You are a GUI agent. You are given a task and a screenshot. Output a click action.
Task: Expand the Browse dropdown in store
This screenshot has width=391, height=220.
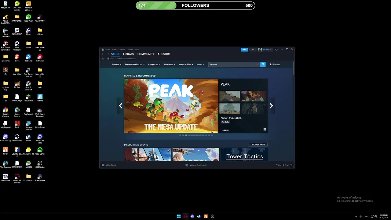(x=117, y=64)
